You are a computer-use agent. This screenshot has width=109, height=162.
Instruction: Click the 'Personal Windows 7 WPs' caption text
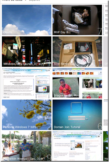coord(20,127)
